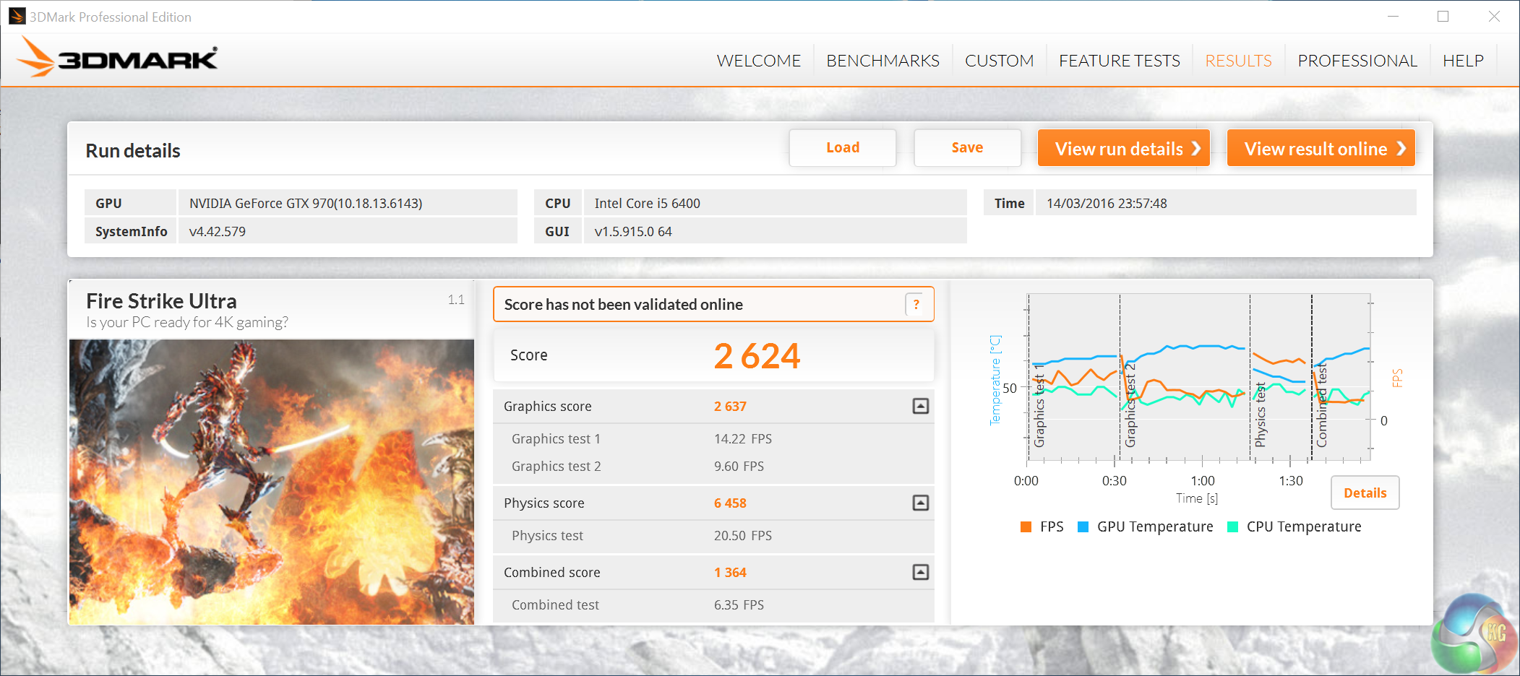Click the Combined score value 1 364
The image size is (1520, 676).
pos(730,573)
